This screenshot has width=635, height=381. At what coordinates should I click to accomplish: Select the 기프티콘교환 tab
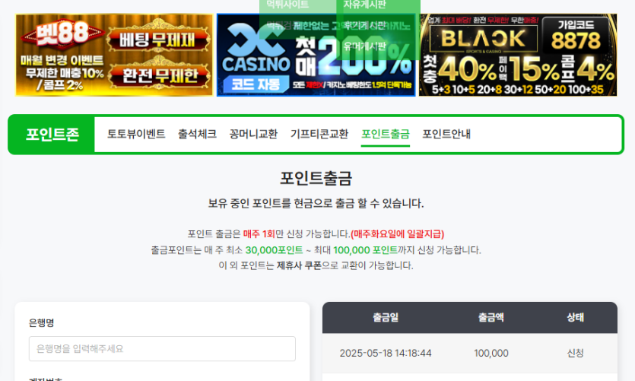tap(319, 134)
